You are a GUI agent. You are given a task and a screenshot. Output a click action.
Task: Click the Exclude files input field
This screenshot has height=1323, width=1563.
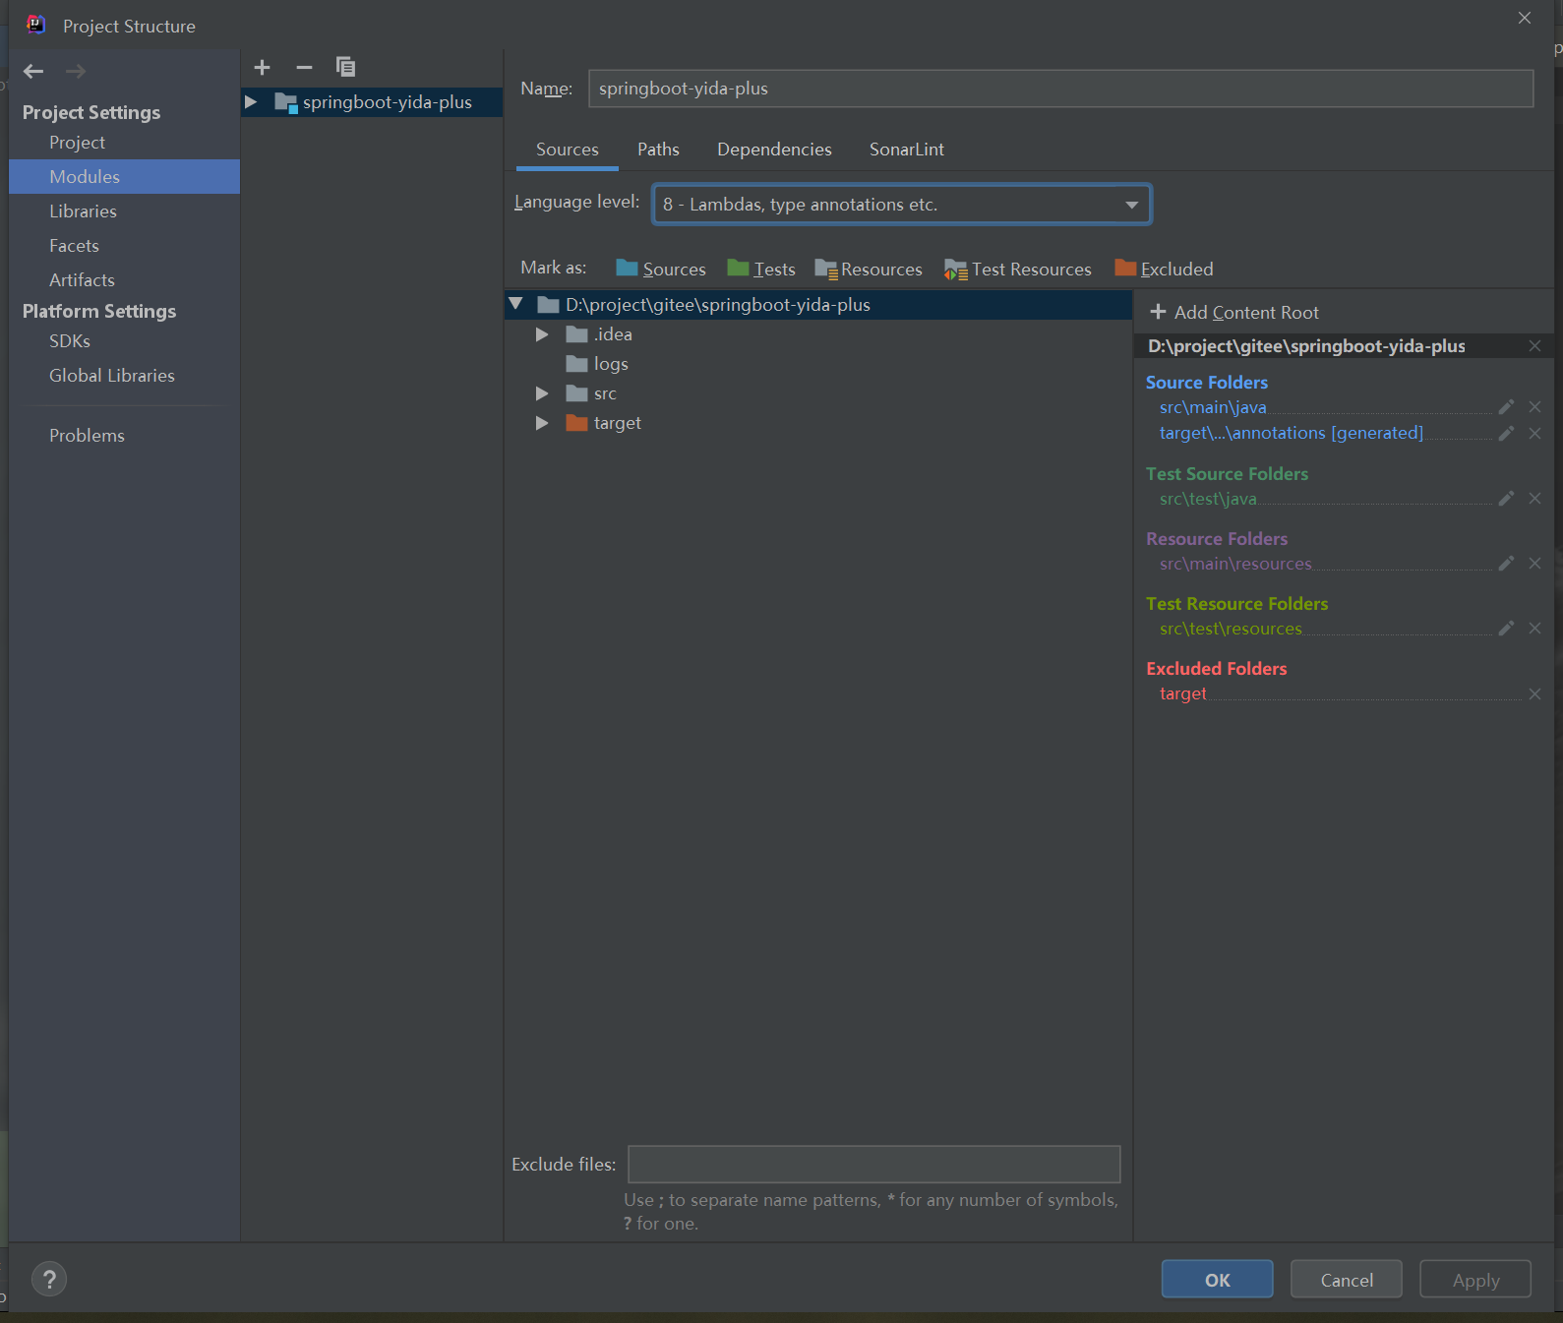click(x=873, y=1164)
